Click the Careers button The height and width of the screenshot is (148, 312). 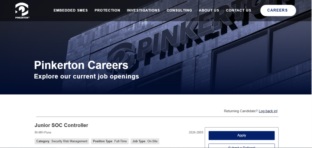[278, 10]
